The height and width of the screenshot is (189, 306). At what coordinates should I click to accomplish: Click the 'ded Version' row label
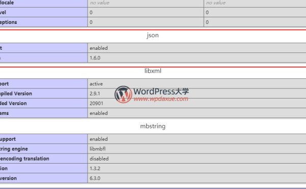click(13, 103)
